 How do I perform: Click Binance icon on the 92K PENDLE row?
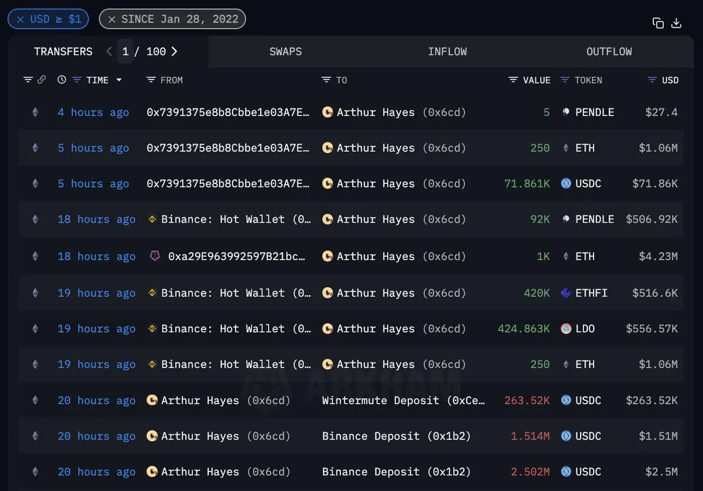(x=152, y=219)
